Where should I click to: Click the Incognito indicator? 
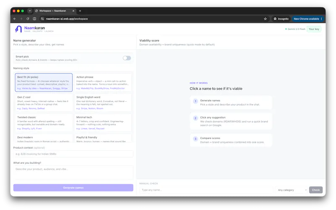coord(281,19)
